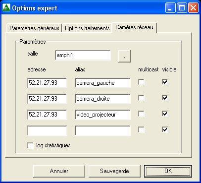Click the address field for camera_droite
The image size is (201, 183).
point(47,99)
